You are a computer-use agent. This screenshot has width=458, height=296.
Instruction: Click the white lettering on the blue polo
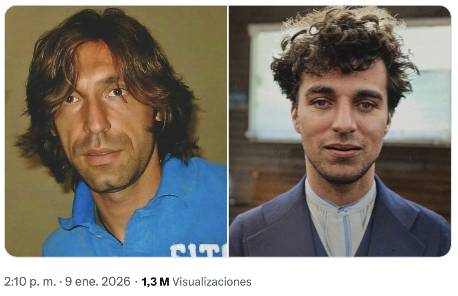pos(199,250)
